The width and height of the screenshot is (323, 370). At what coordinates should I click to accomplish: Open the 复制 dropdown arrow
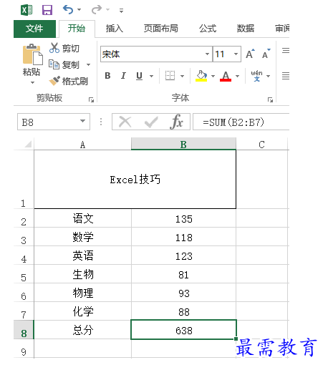[88, 64]
